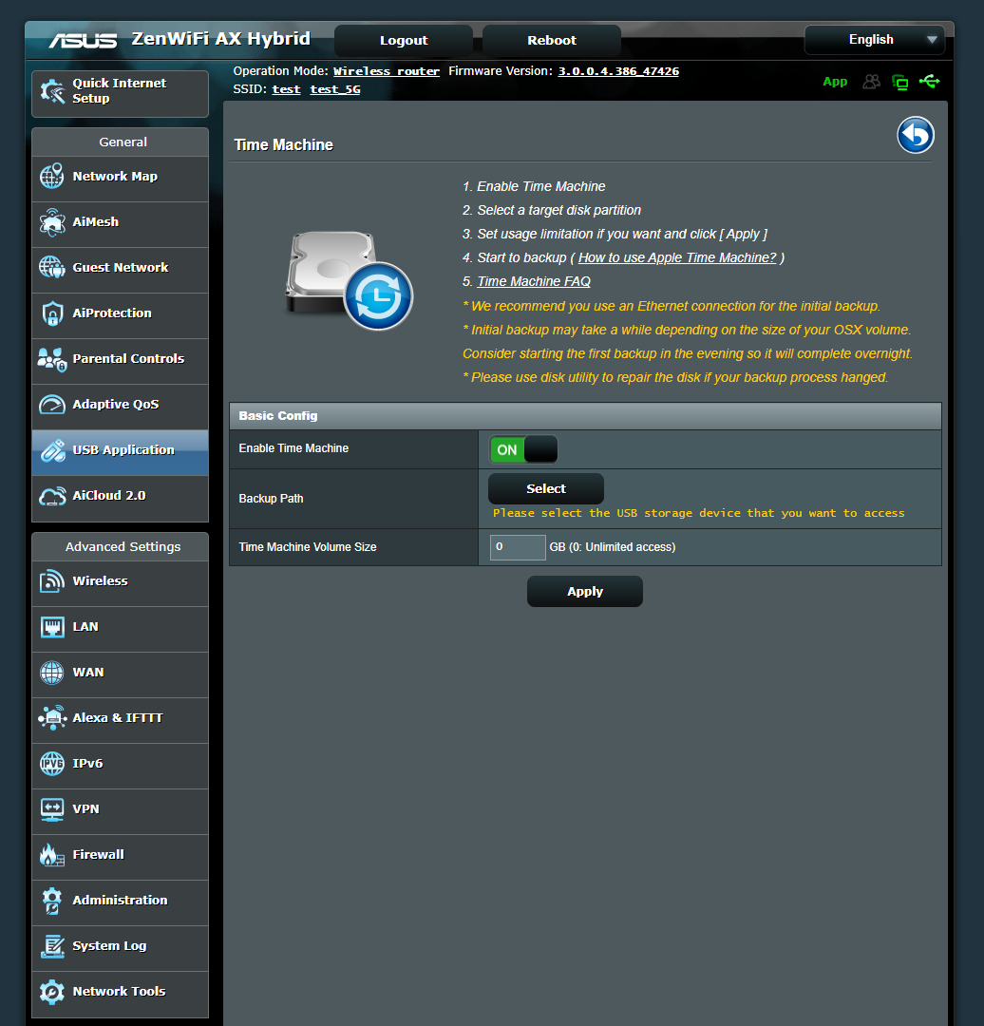Click the USB device status icon
This screenshot has height=1026, width=984.
coord(930,82)
